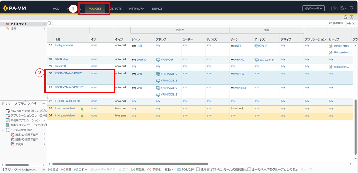Collapse the ルールの使用状況 tree node

[3, 130]
